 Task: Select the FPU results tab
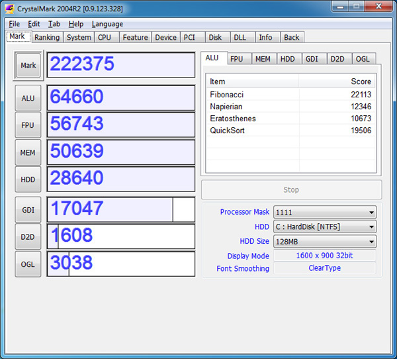236,58
